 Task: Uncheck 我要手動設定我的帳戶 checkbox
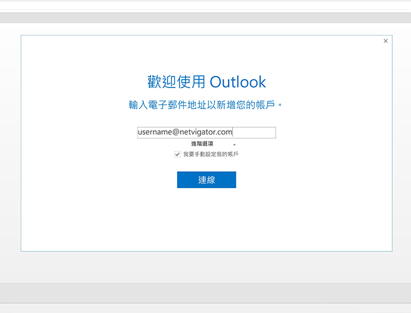[x=178, y=154]
